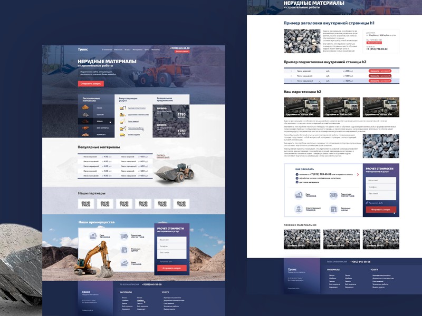Click the order button in the Песок морской row
422x316 pixels.
coord(380,71)
